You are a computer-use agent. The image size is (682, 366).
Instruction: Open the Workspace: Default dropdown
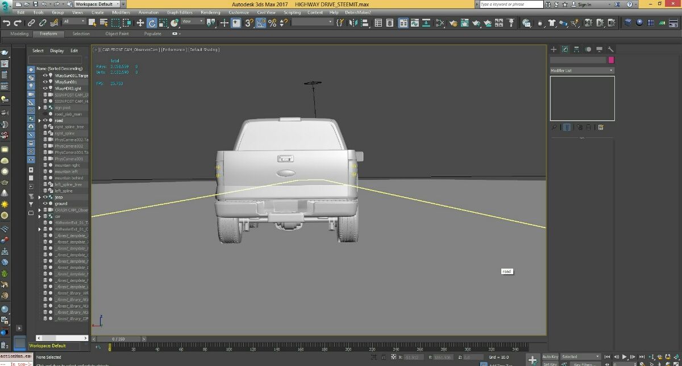pyautogui.click(x=98, y=4)
